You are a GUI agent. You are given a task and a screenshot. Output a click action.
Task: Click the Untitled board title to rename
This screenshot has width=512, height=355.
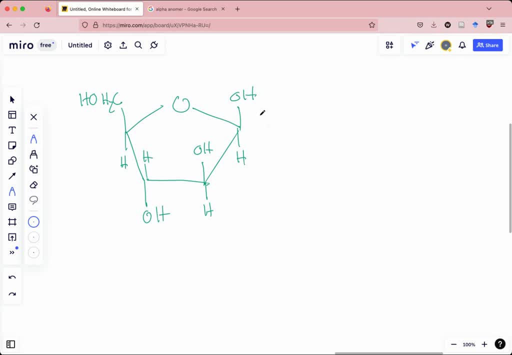click(80, 45)
